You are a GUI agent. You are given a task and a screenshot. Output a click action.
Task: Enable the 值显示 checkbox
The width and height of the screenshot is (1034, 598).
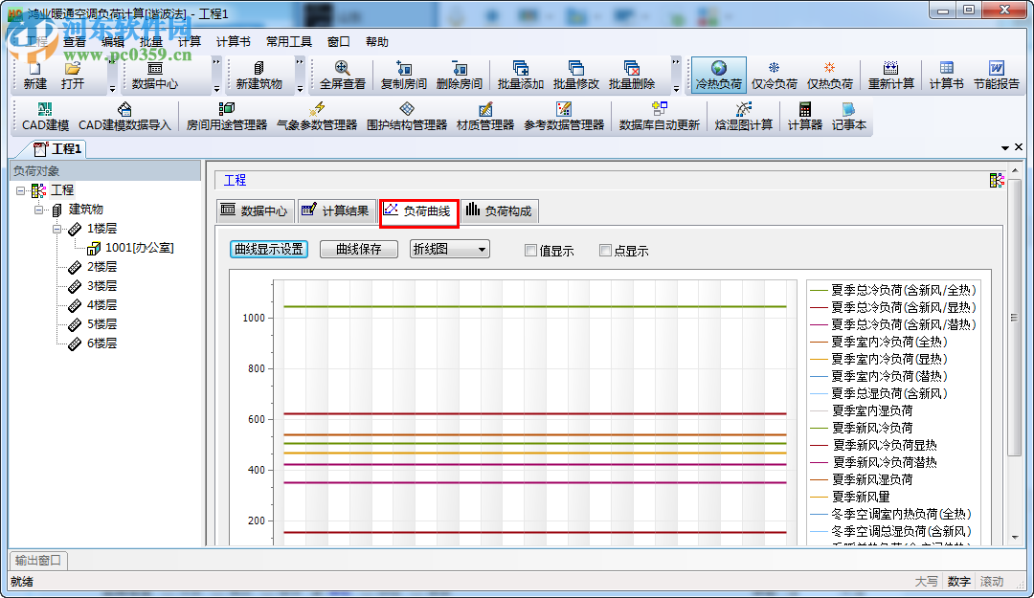[531, 251]
